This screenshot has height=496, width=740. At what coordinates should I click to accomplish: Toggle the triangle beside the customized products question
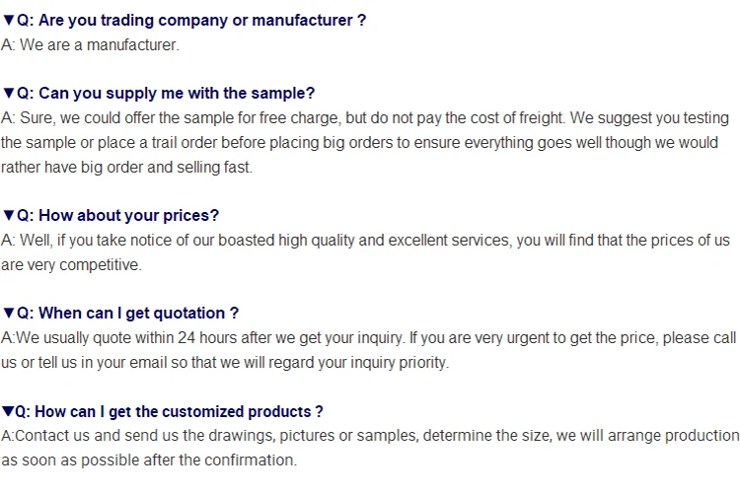point(9,412)
